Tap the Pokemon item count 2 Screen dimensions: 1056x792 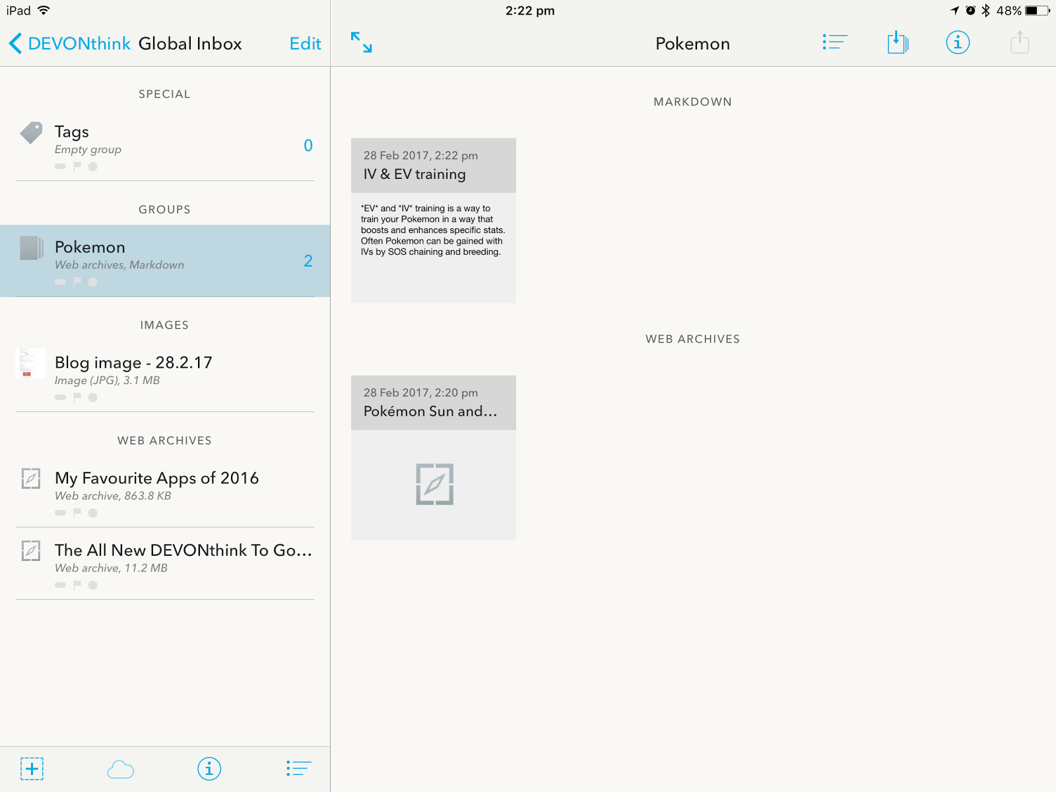click(308, 261)
